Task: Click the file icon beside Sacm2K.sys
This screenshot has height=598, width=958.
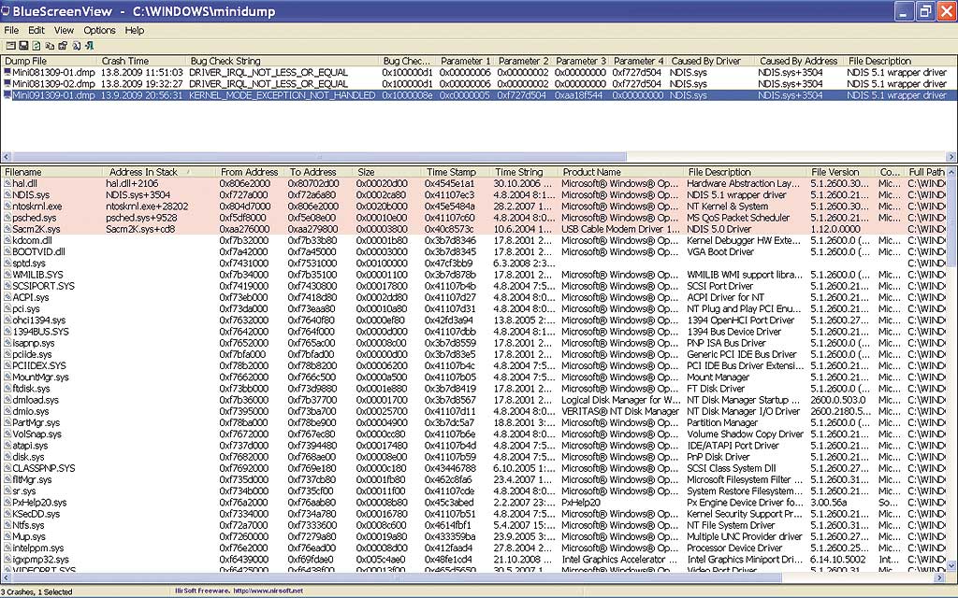Action: point(7,229)
